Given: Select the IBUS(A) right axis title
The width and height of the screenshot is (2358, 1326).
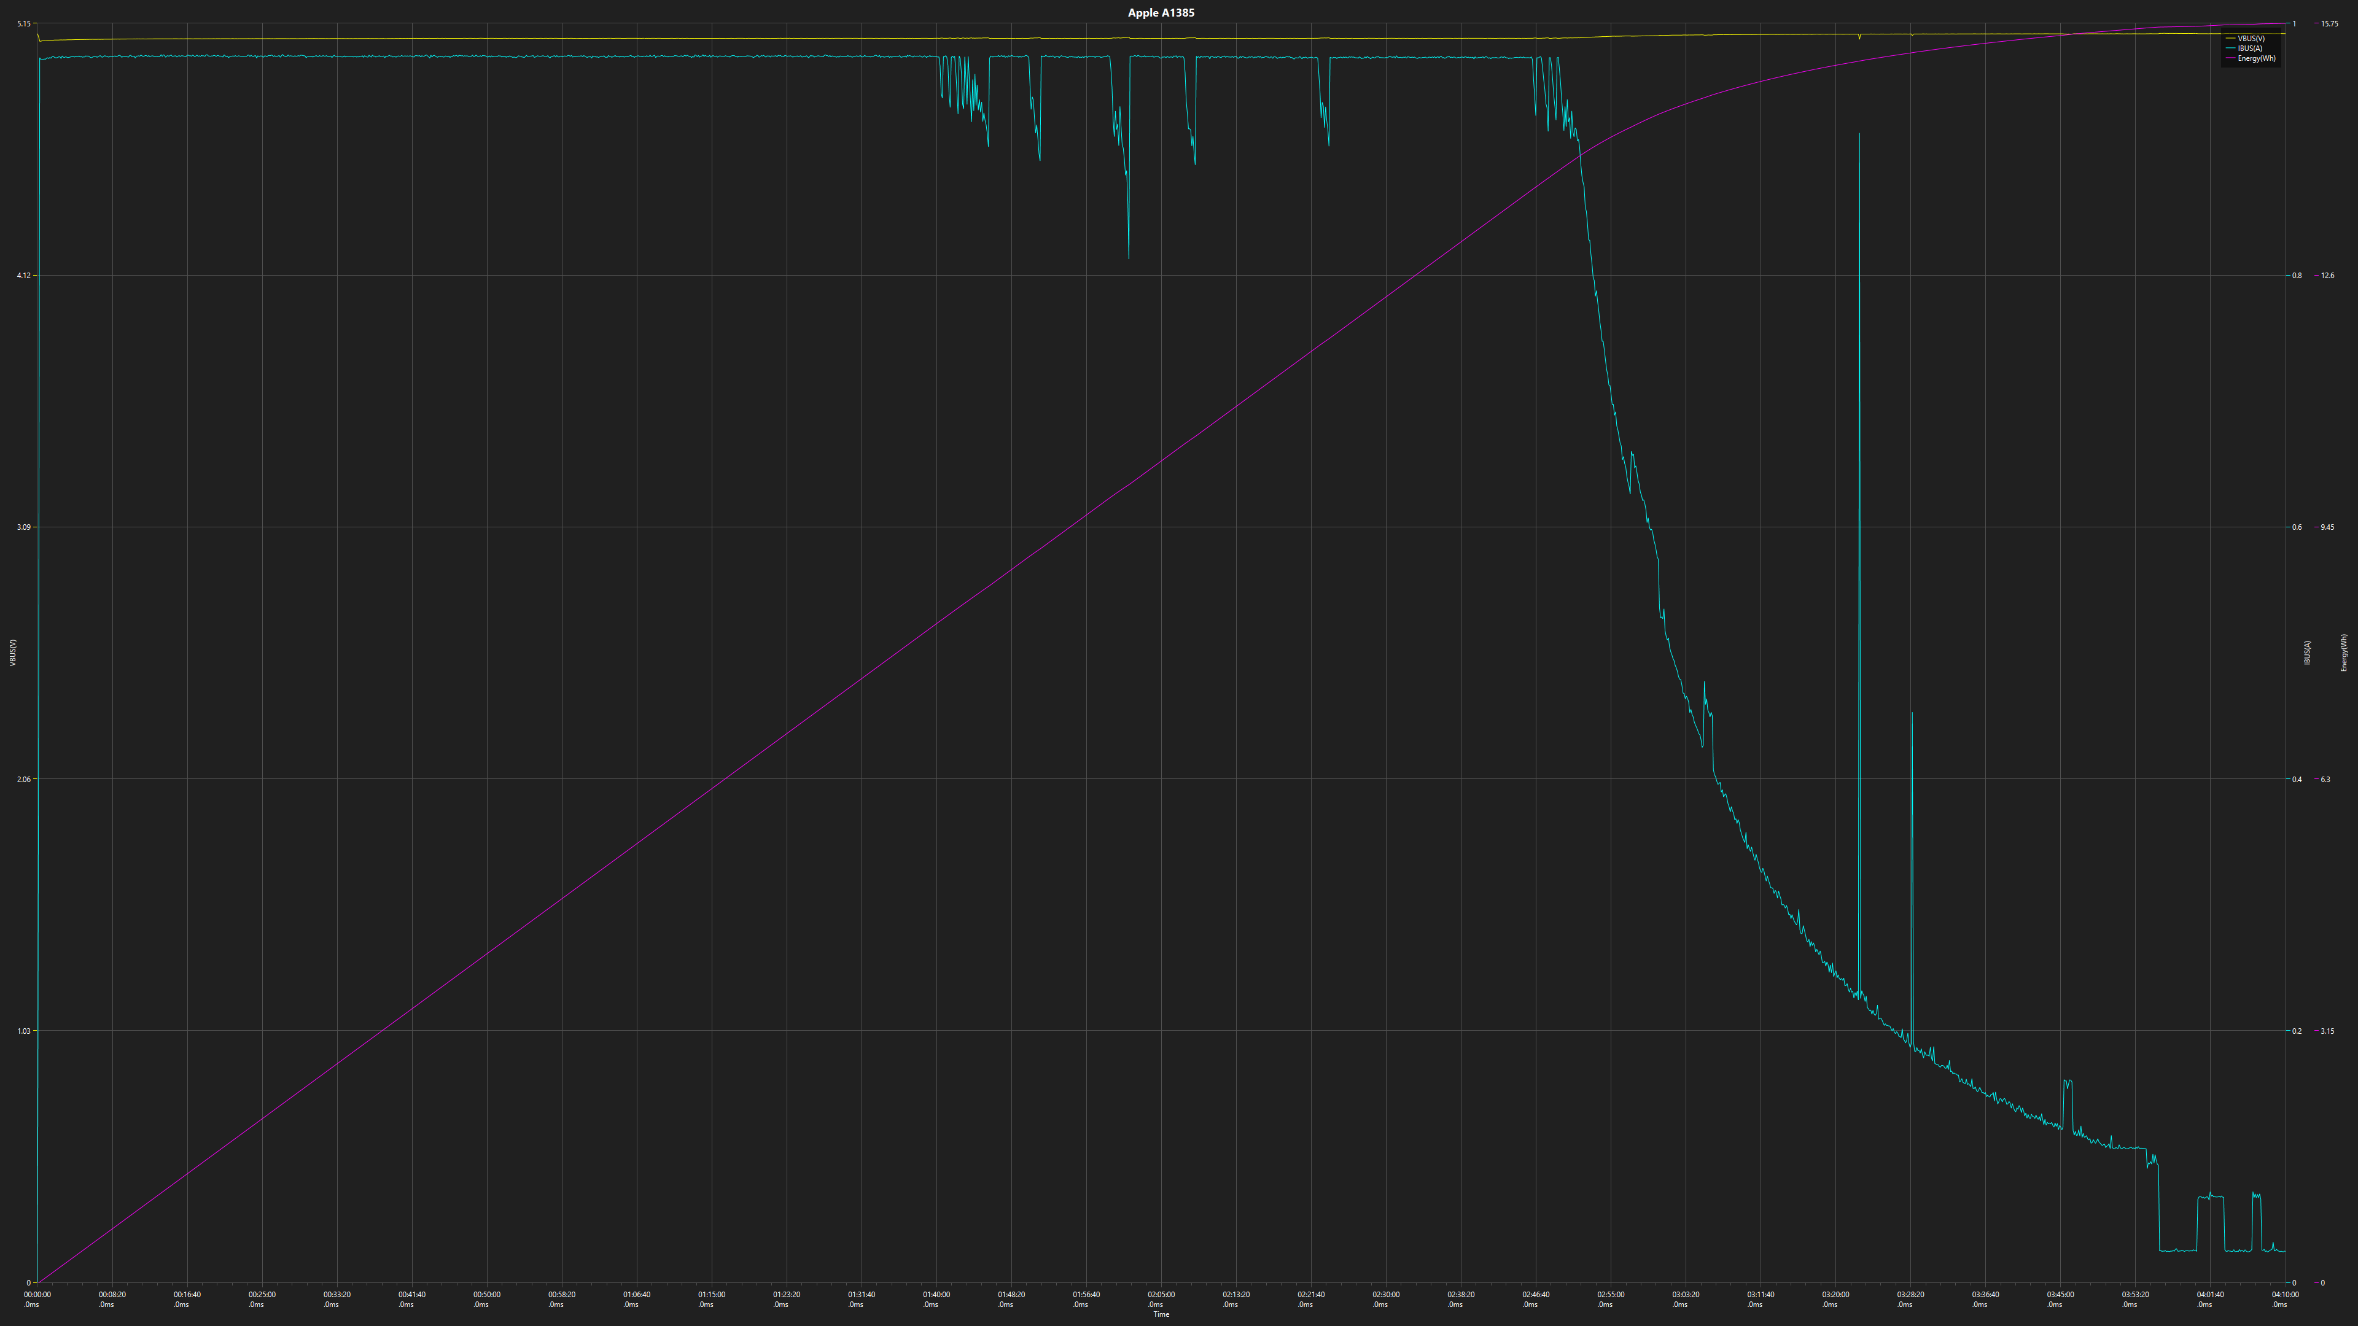Looking at the screenshot, I should pyautogui.click(x=2308, y=653).
